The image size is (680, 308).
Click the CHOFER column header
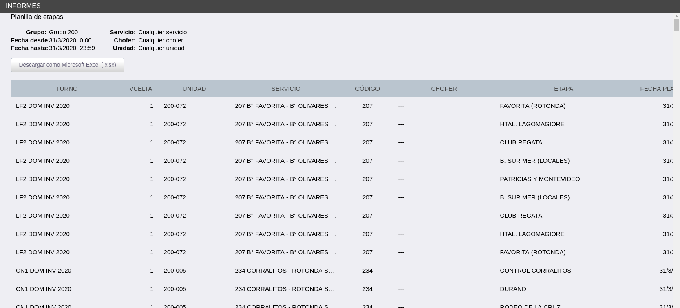[444, 89]
